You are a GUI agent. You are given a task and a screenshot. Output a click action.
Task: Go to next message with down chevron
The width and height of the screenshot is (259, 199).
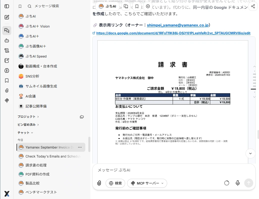(254, 97)
